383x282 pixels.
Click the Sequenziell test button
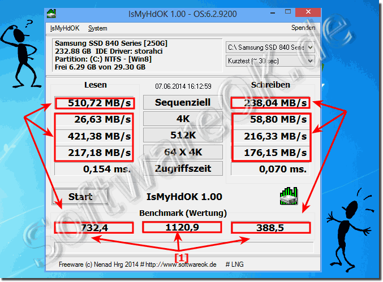tap(183, 102)
